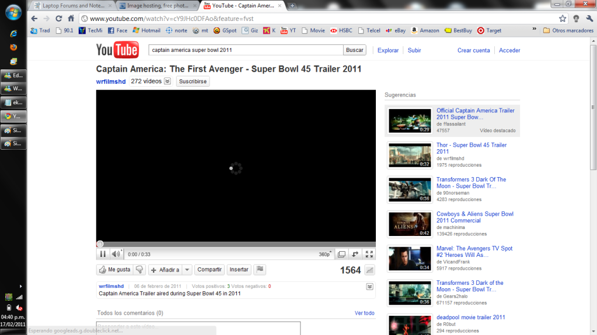This screenshot has height=335, width=597.
Task: Open the Target bookmark
Action: click(489, 30)
